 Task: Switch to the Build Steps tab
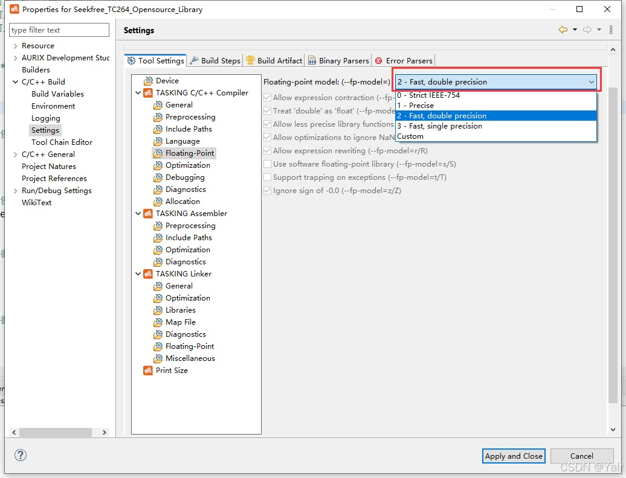coord(216,60)
